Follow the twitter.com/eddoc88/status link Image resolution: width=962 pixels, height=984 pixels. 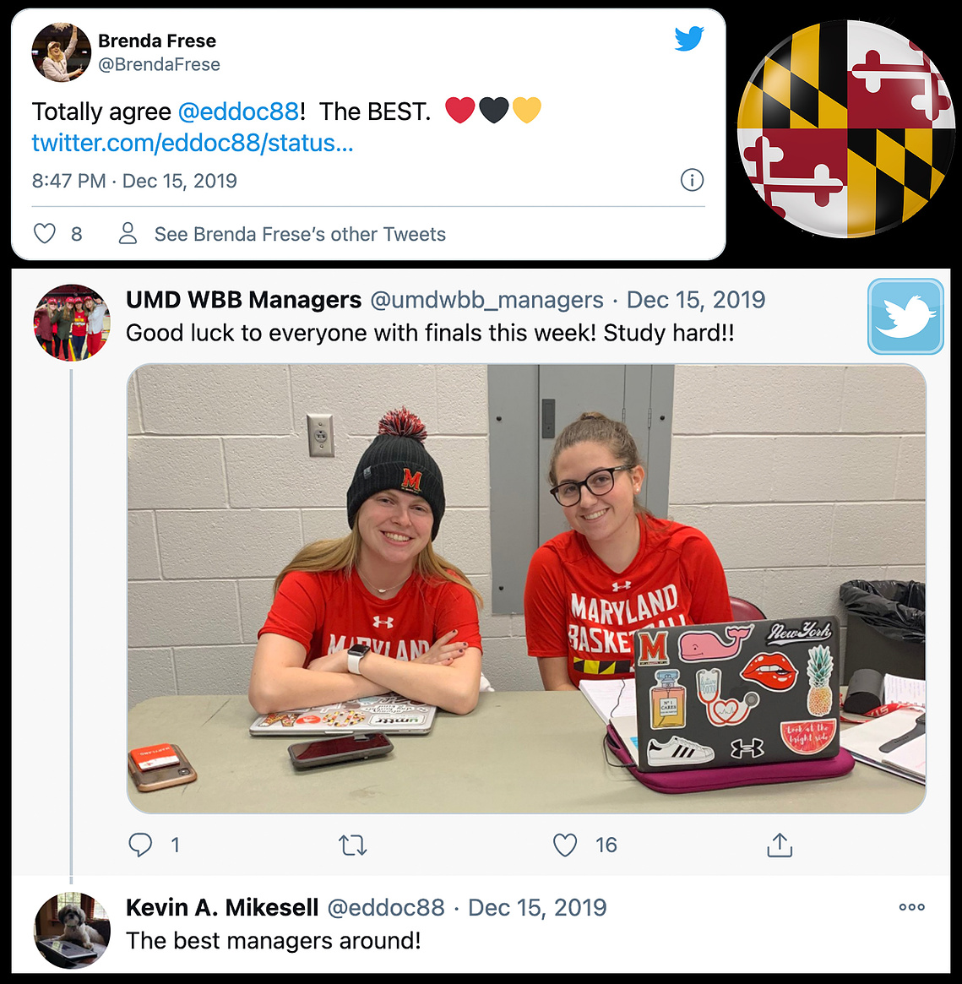tap(193, 143)
